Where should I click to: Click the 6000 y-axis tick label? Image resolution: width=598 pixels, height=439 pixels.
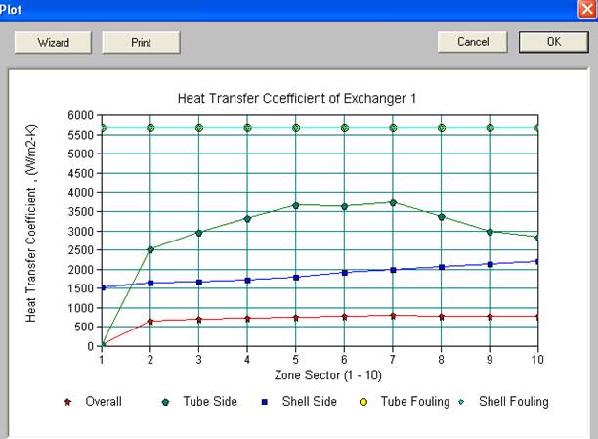[x=80, y=115]
